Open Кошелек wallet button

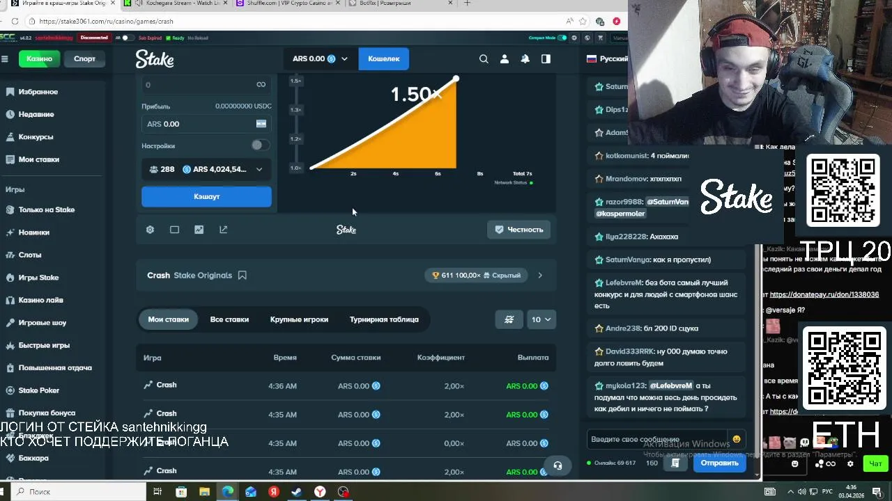383,59
